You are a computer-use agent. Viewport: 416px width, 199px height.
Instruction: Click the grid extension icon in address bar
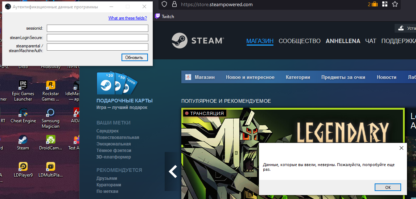point(385,4)
